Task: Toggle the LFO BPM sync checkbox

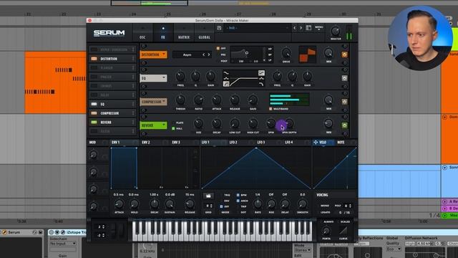Action: (x=238, y=195)
